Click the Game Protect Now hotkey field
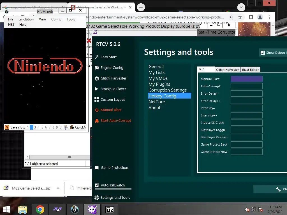Image resolution: width=287 pixels, height=215 pixels. pos(247,152)
